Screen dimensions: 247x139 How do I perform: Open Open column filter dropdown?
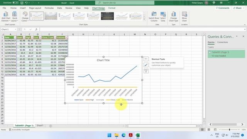[24, 37]
